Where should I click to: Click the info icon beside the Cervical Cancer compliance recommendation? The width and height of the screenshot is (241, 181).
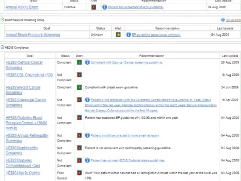tap(87, 62)
